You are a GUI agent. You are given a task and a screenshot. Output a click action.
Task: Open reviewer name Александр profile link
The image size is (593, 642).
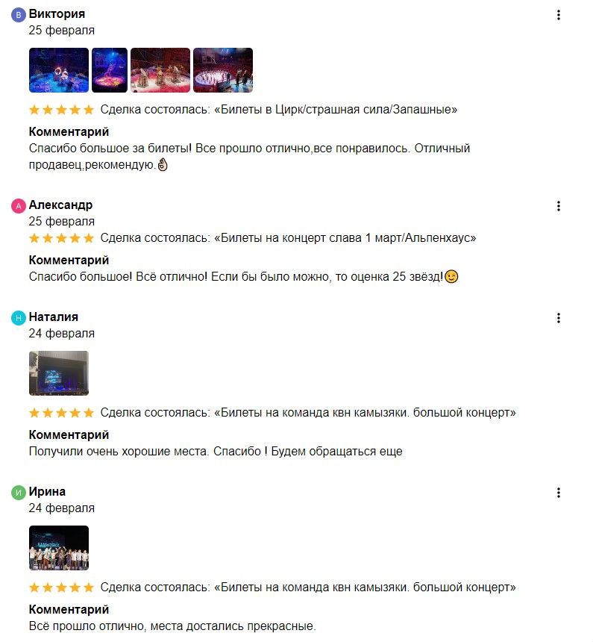(60, 205)
